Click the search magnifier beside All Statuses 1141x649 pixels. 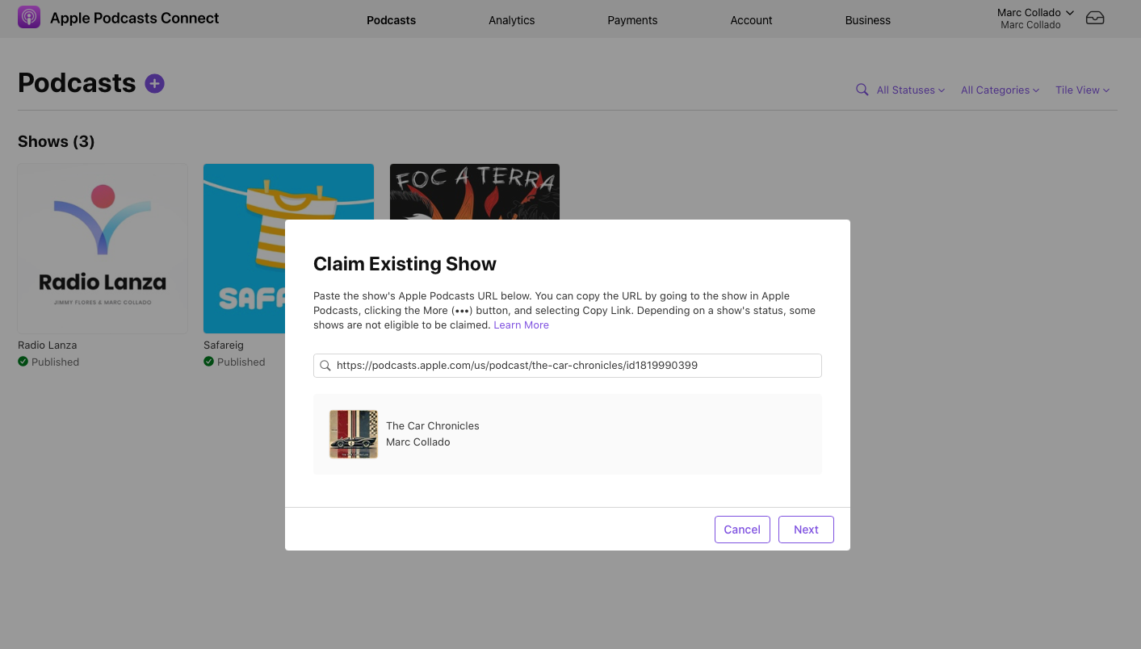tap(862, 90)
